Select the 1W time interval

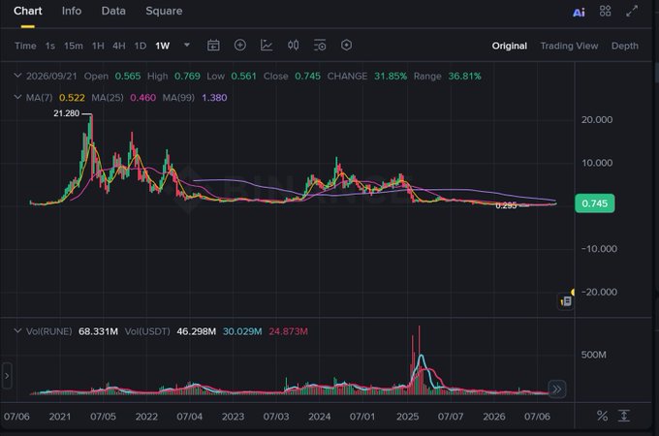click(x=162, y=46)
